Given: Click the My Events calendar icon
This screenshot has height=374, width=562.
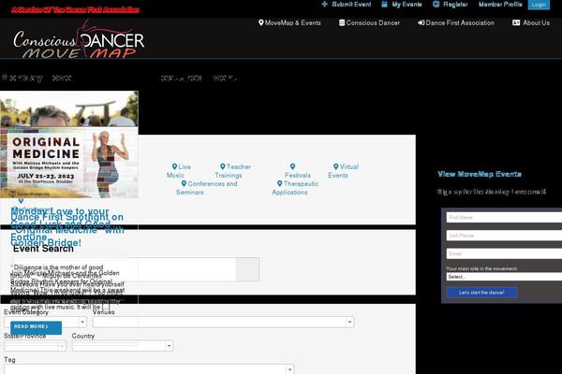Looking at the screenshot, I should [x=385, y=5].
